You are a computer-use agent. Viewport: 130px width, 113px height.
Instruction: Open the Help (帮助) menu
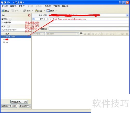pos(65,6)
